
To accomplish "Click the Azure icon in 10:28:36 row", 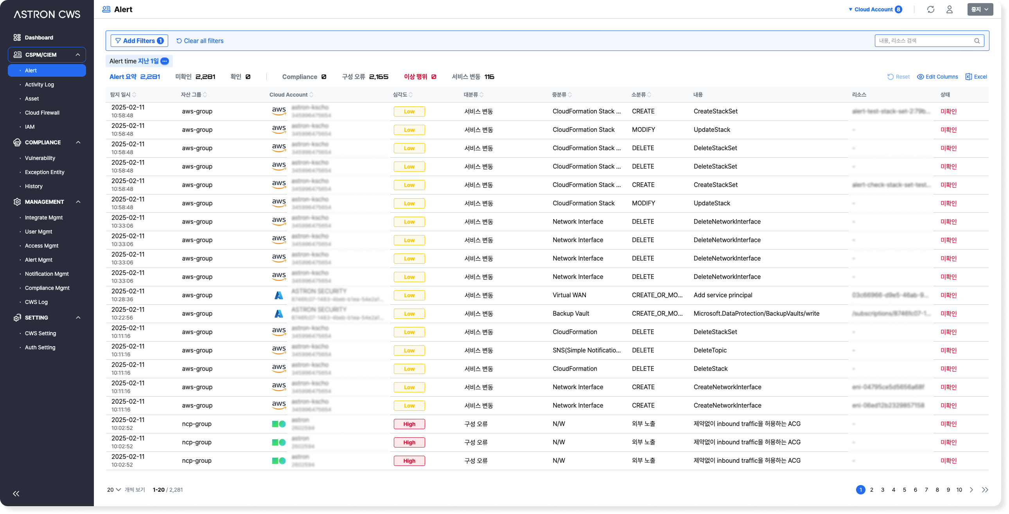I will (278, 295).
